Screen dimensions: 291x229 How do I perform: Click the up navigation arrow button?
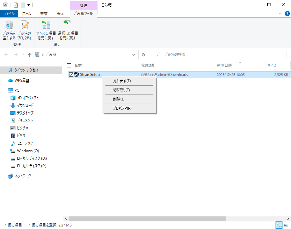coord(29,54)
